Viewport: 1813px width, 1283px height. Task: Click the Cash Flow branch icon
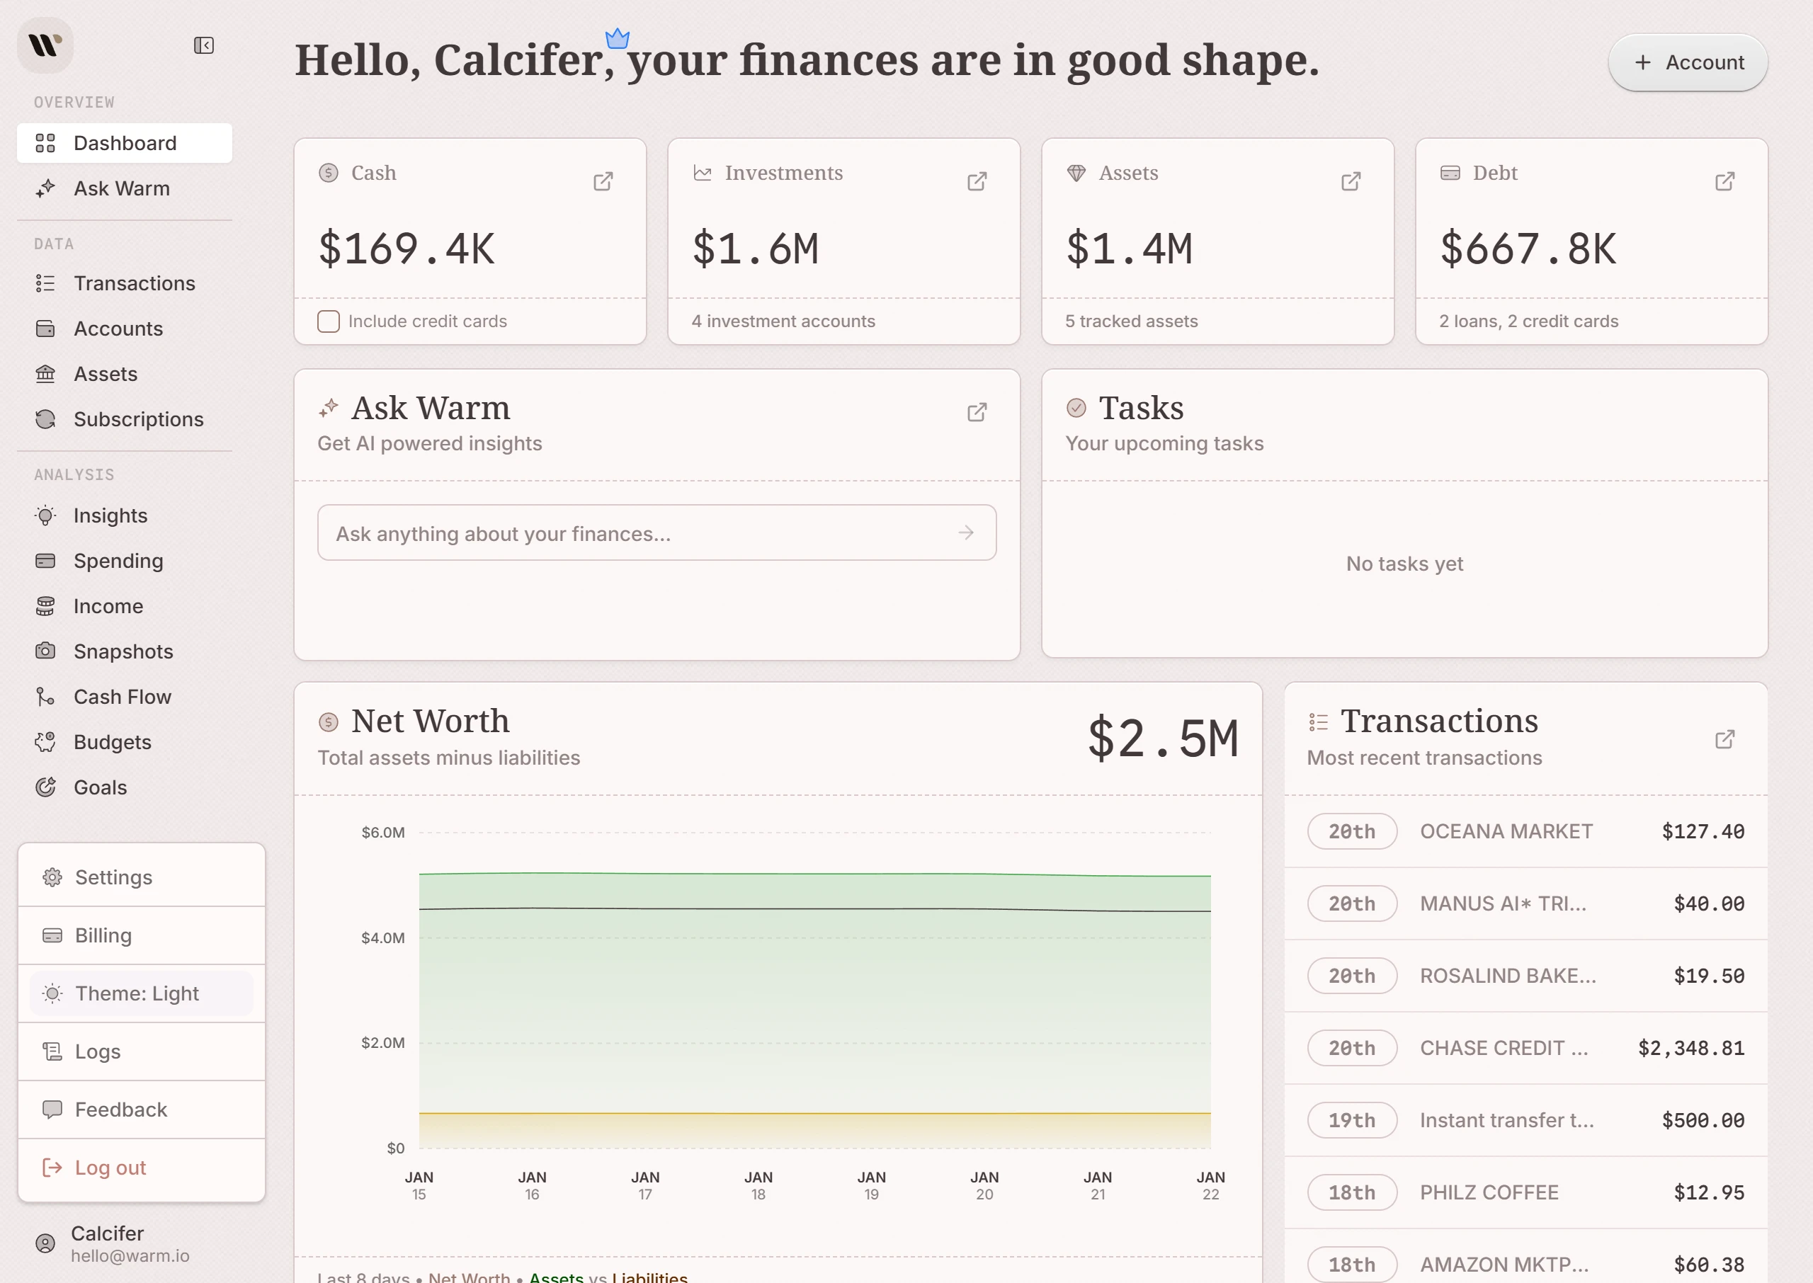pos(46,697)
